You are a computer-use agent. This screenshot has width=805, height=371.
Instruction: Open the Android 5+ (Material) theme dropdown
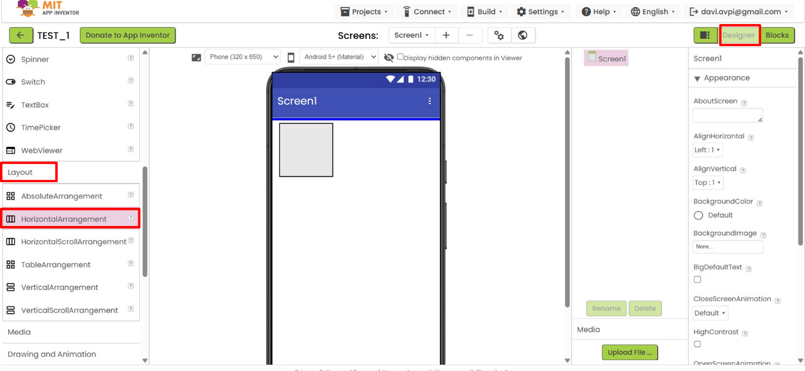click(x=339, y=57)
